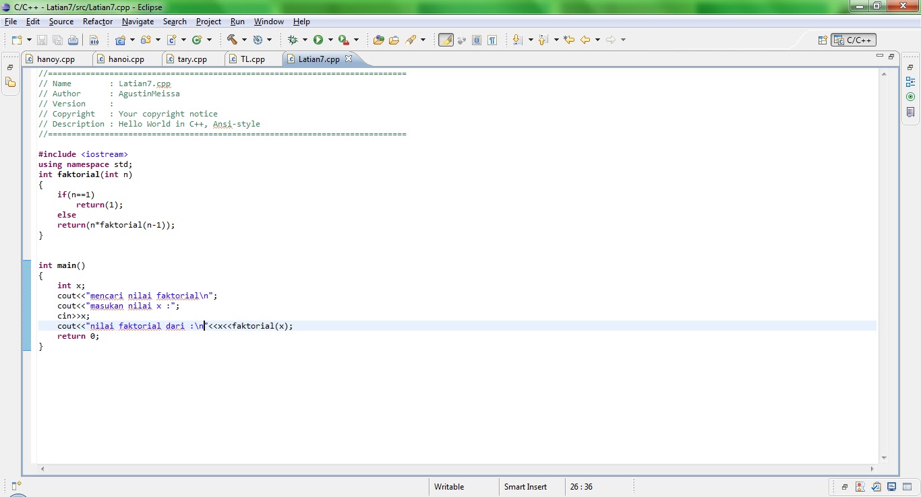Click the New C++ Project icon
Image resolution: width=921 pixels, height=497 pixels.
point(121,40)
